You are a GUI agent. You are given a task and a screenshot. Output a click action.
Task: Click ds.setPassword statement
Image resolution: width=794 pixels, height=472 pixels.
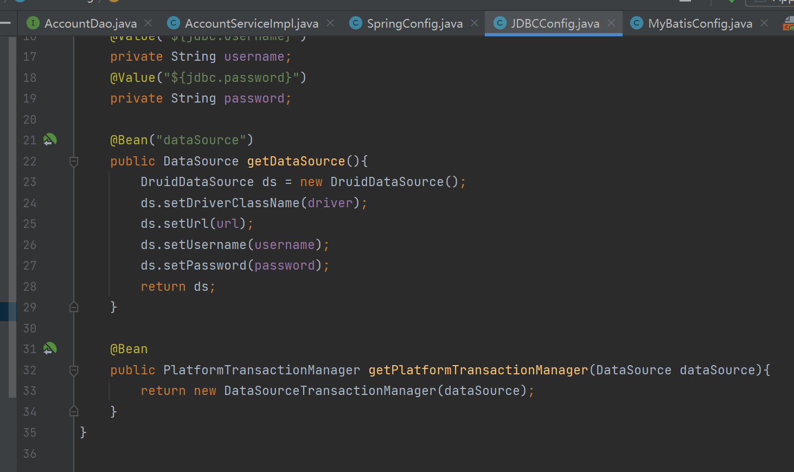(x=235, y=265)
